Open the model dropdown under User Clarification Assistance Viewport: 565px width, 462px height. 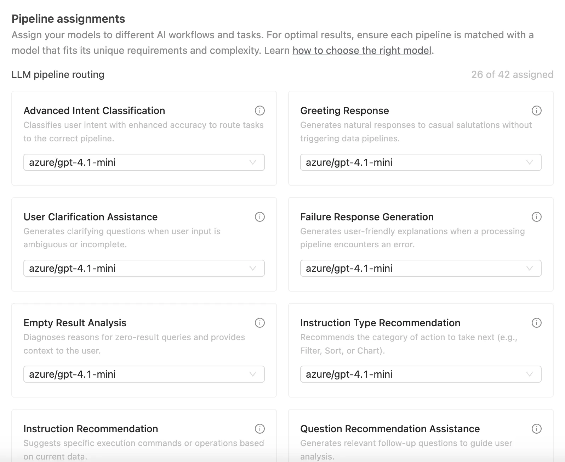click(144, 268)
